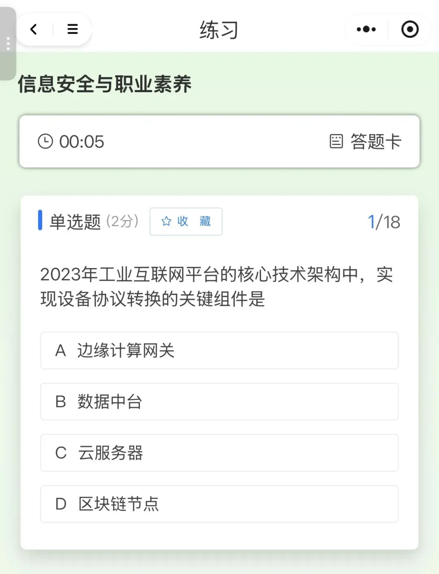439x574 pixels.
Task: Tap the gray side drawer handle
Action: tap(8, 44)
